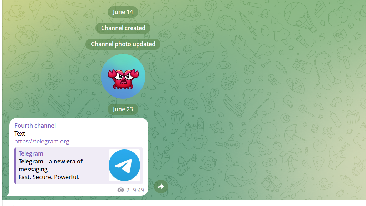The width and height of the screenshot is (366, 206).
Task: Click the 9:49 message timestamp
Action: [x=138, y=190]
